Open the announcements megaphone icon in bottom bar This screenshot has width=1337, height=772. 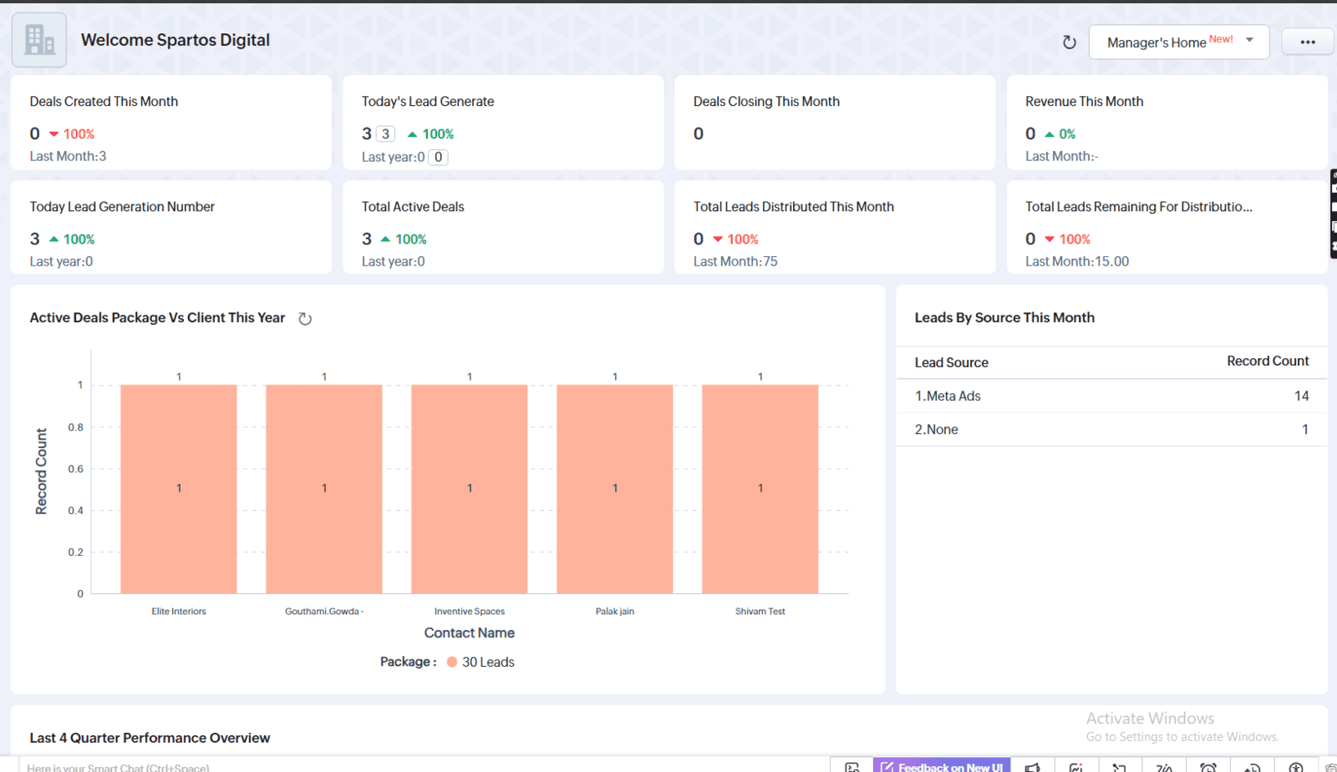[1033, 766]
